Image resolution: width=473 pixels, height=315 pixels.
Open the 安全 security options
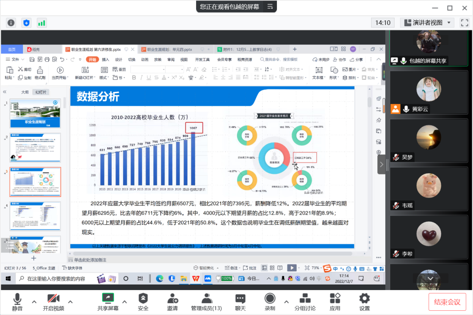click(143, 301)
